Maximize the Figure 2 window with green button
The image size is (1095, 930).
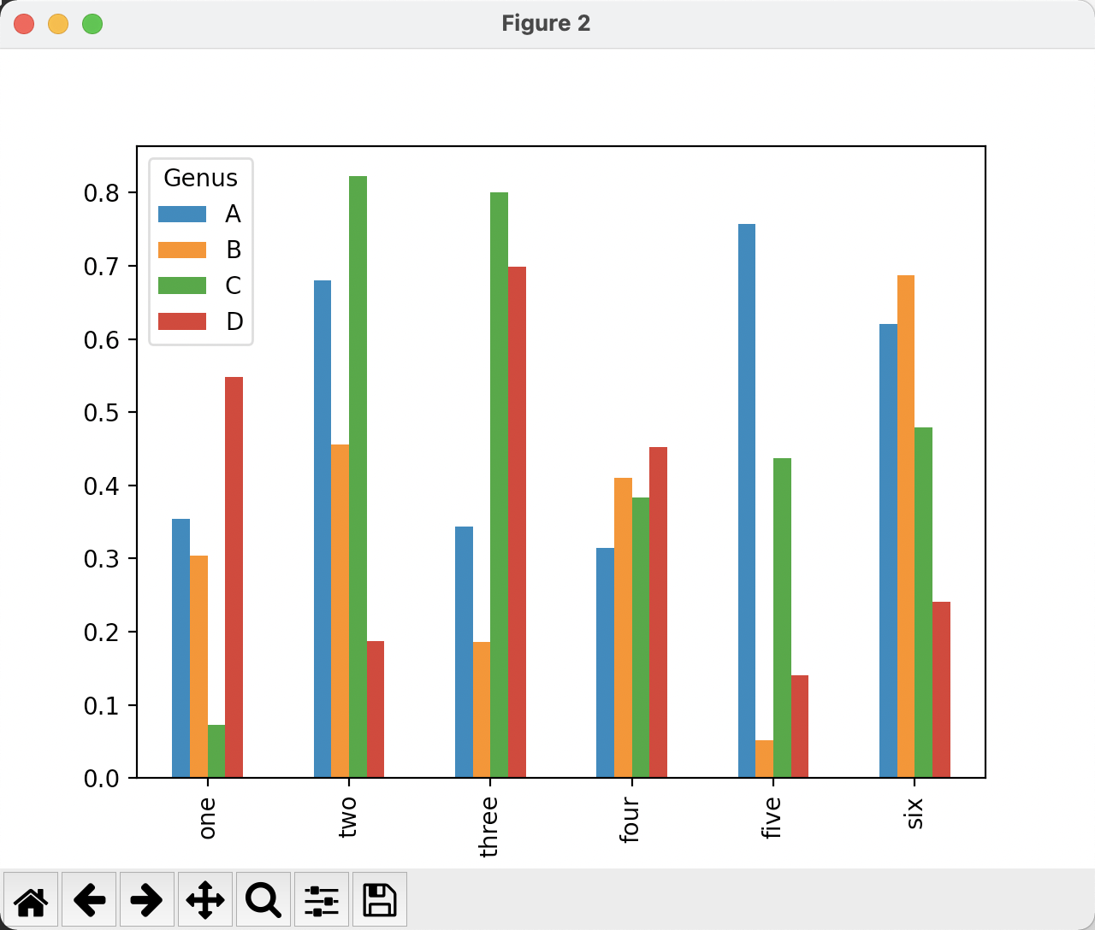click(x=92, y=24)
